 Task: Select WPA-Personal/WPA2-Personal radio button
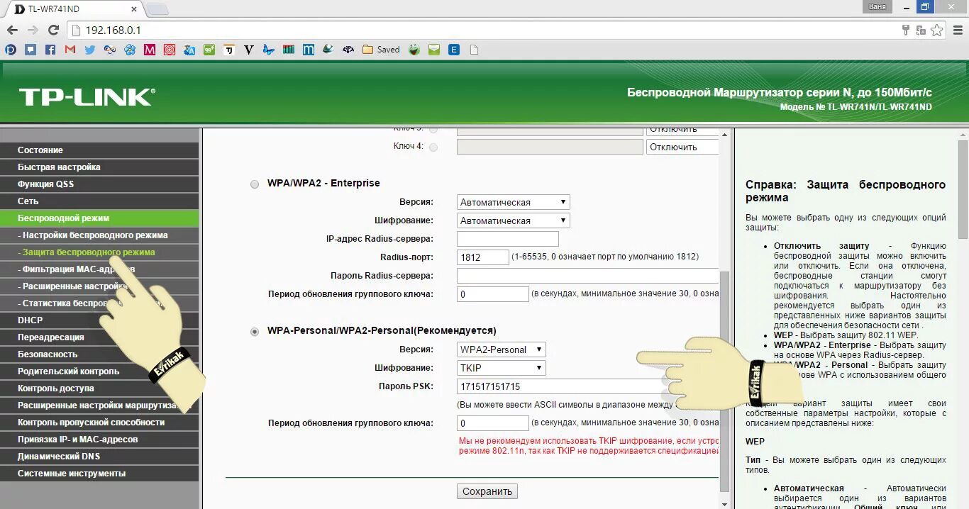(x=255, y=332)
